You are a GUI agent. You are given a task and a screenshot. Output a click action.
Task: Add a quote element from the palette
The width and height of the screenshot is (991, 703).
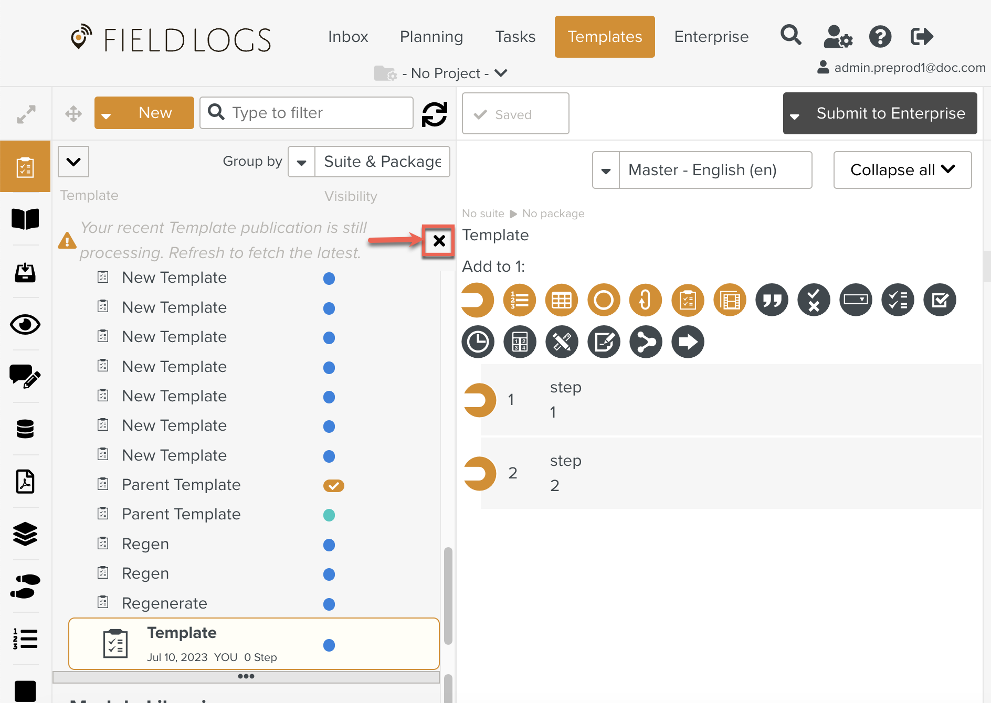pos(772,301)
